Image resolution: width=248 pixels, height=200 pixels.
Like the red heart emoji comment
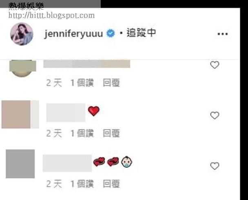click(215, 115)
